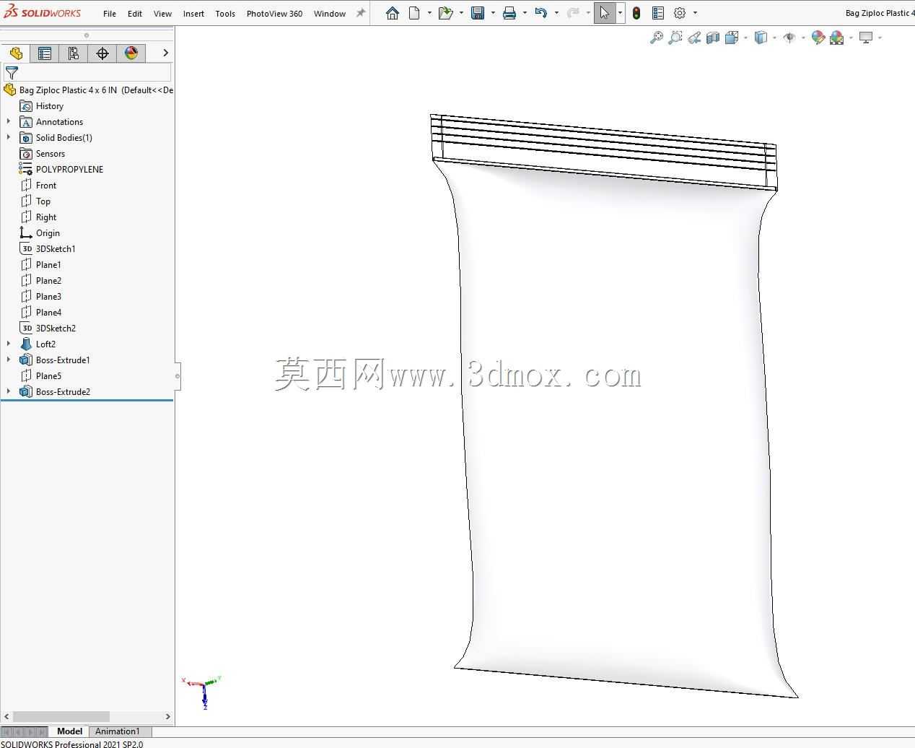Viewport: 915px width, 748px height.
Task: Switch to PropertyManager tab
Action: 45,53
